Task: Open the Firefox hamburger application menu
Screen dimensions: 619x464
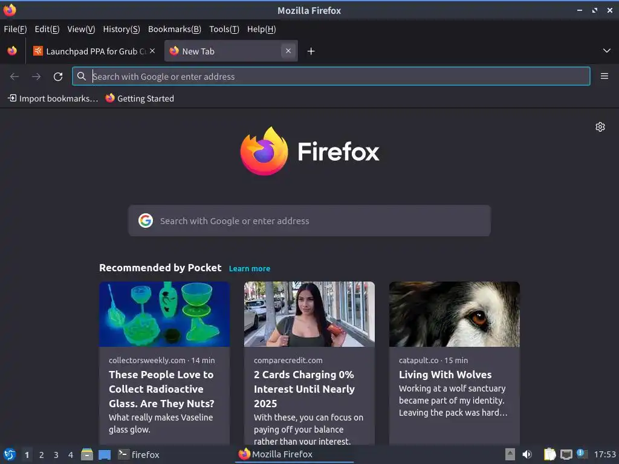Action: [604, 76]
